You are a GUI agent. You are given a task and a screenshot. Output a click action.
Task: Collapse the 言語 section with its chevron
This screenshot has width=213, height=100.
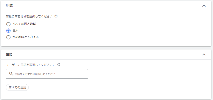click(204, 54)
